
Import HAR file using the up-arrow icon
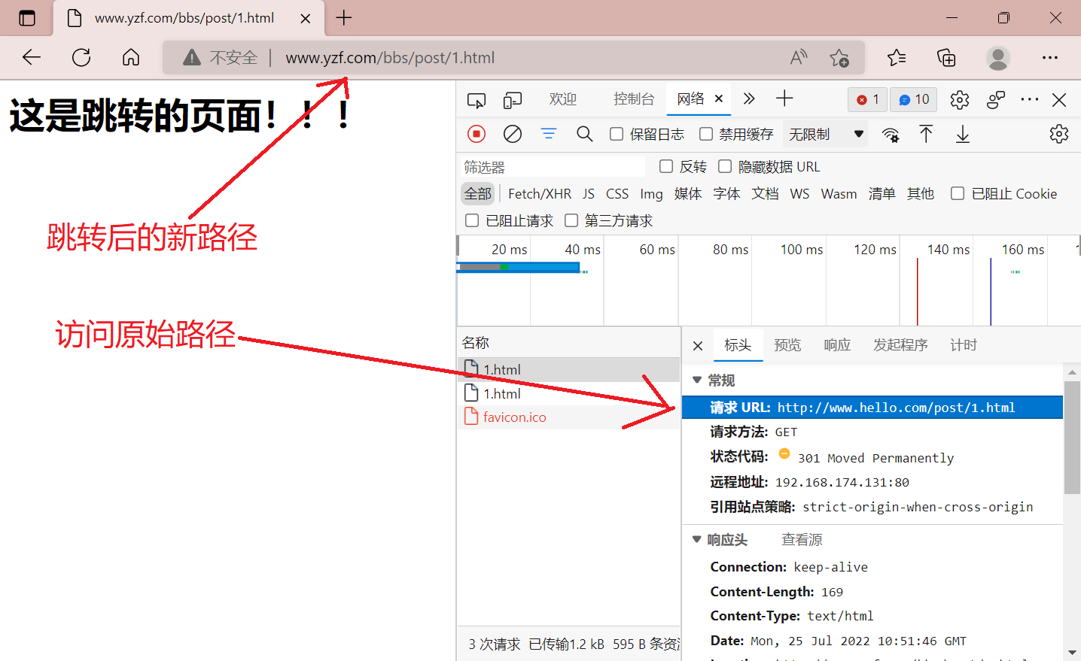tap(926, 133)
